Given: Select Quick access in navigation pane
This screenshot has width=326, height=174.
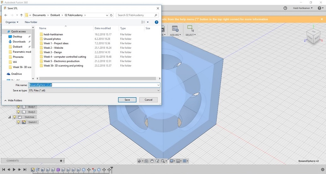Looking at the screenshot, I should pos(17,31).
